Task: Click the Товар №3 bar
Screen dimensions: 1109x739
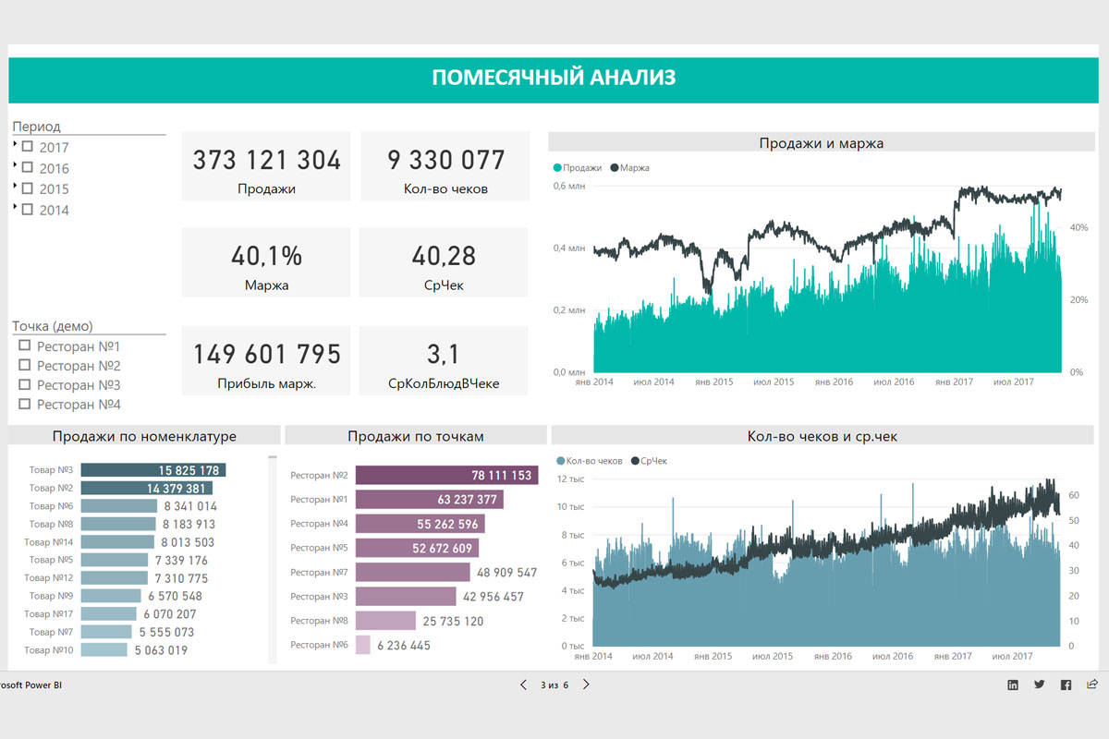Action: 152,470
